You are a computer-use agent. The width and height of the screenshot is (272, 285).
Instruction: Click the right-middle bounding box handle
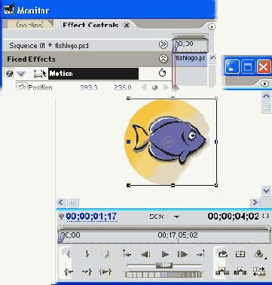(216, 141)
